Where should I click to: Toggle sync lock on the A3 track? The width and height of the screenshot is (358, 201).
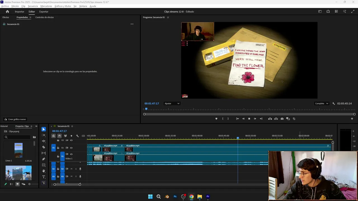(67, 176)
